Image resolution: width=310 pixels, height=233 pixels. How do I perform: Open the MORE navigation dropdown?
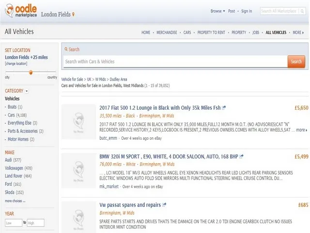coord(298,33)
